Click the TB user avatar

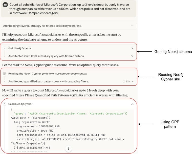pyautogui.click(x=5, y=5)
